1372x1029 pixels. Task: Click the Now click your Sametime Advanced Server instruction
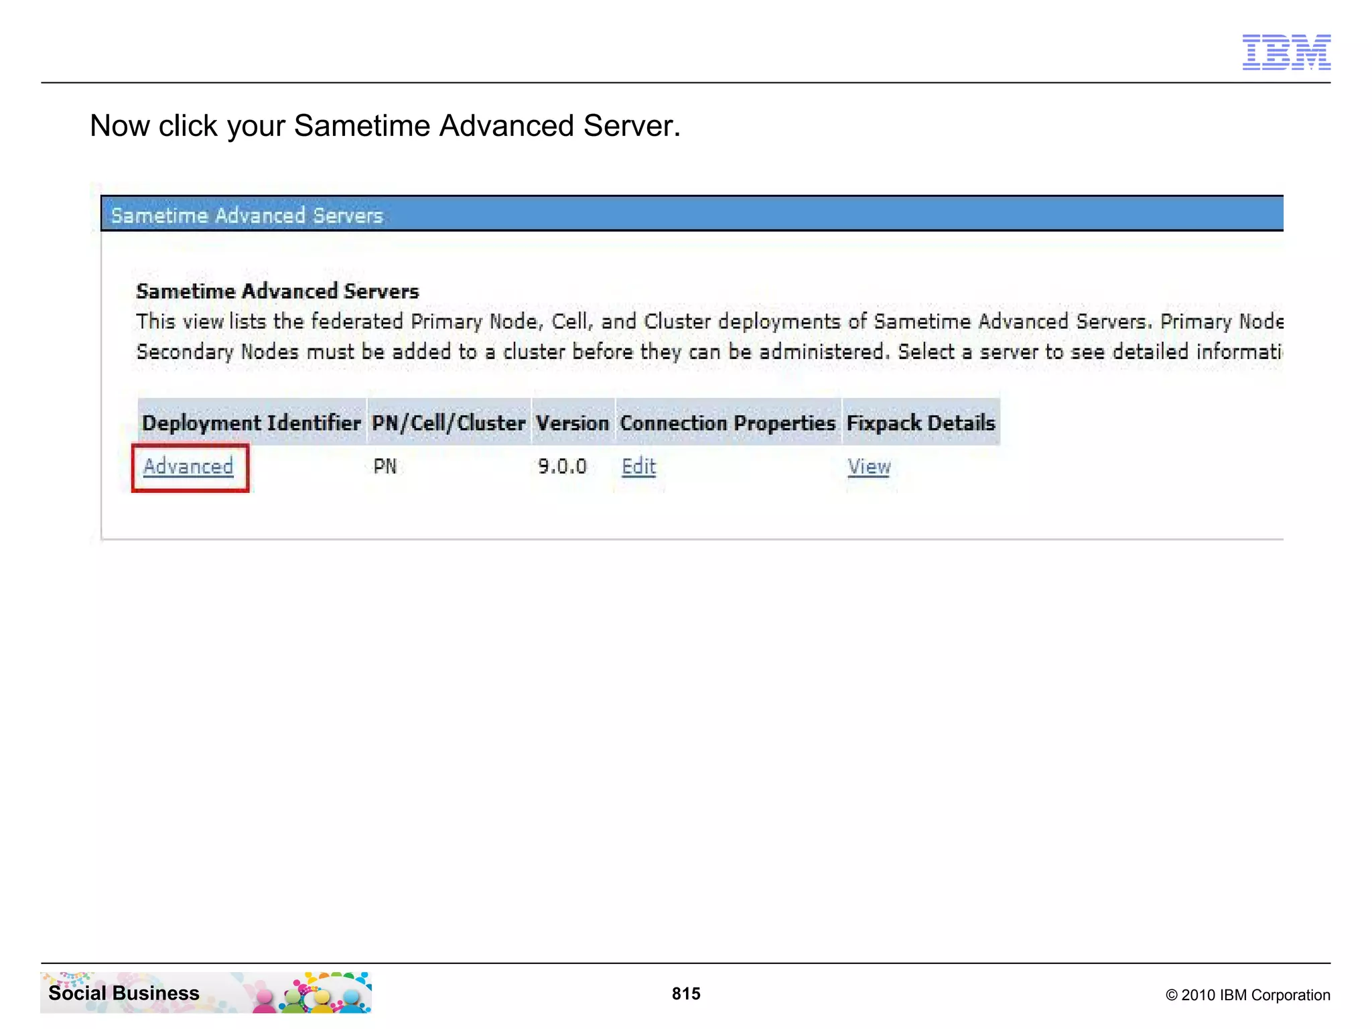[x=385, y=125]
